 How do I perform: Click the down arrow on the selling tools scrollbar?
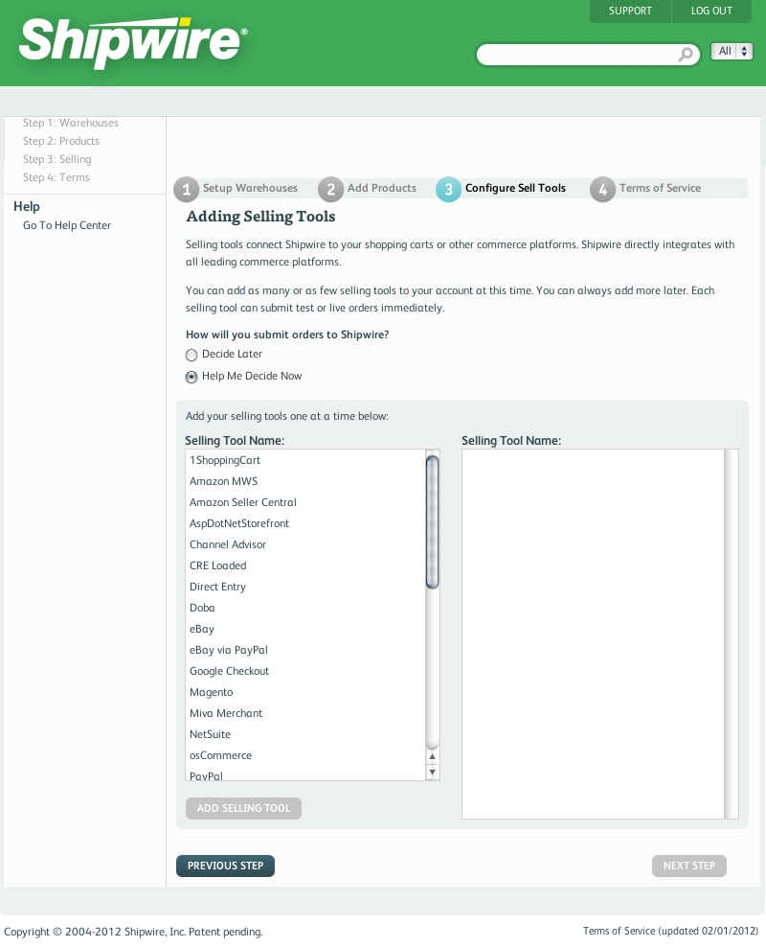pos(433,772)
